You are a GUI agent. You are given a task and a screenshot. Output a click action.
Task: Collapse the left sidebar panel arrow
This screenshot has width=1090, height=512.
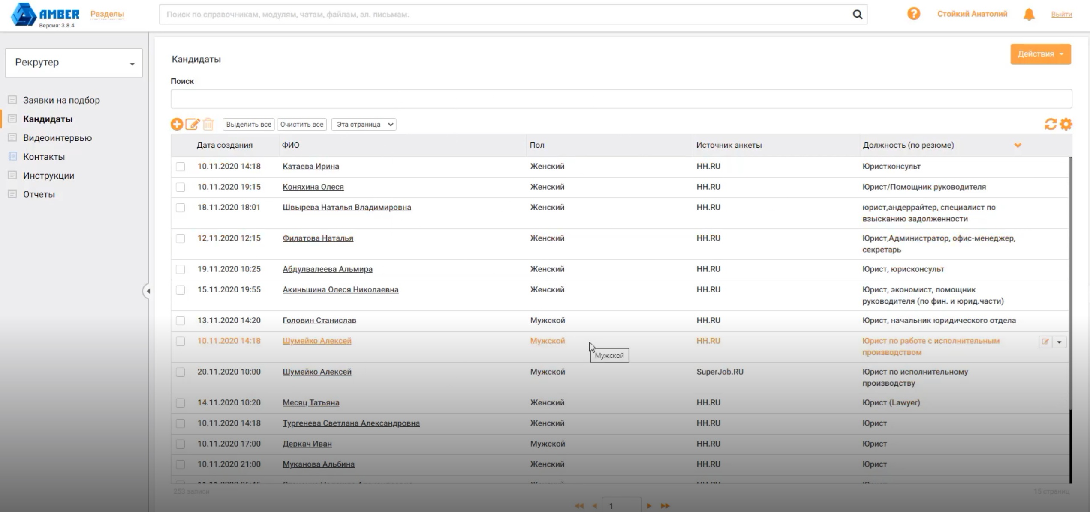coord(148,291)
